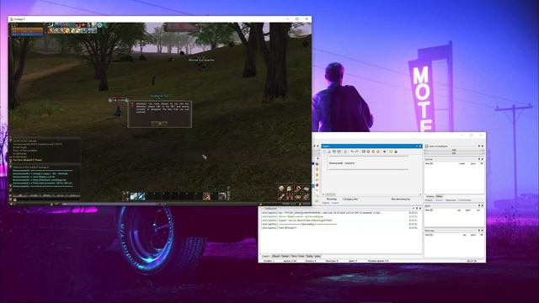Image resolution: width=539 pixels, height=303 pixels.
Task: Click the Save script icon in bot toolbar
Action: [334, 151]
